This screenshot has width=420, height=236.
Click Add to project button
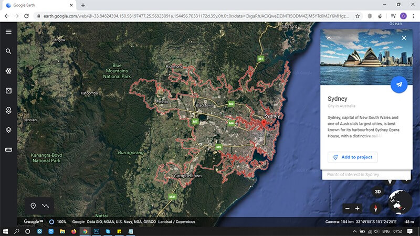pyautogui.click(x=352, y=157)
